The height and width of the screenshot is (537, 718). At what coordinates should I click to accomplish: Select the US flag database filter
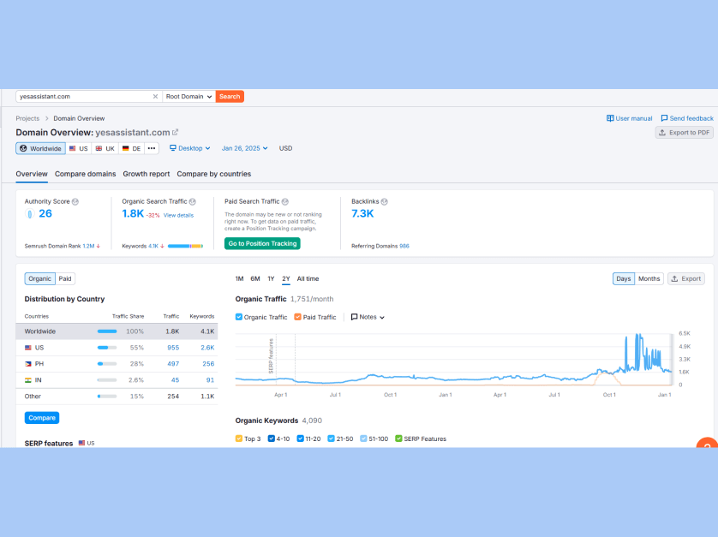78,148
